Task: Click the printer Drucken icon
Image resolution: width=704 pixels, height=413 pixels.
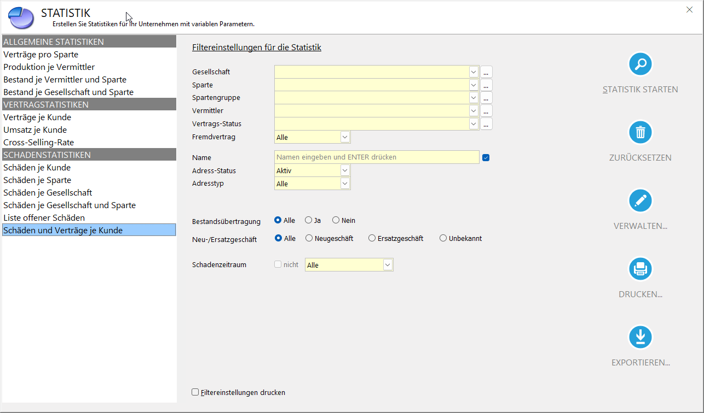Action: point(640,269)
